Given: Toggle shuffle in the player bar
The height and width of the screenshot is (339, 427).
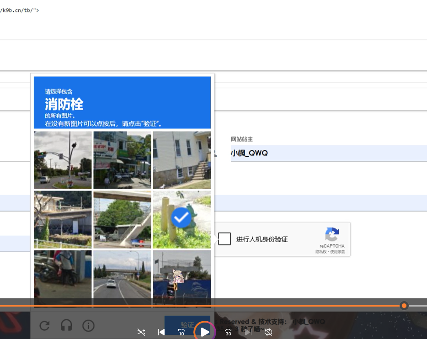Looking at the screenshot, I should 141,332.
